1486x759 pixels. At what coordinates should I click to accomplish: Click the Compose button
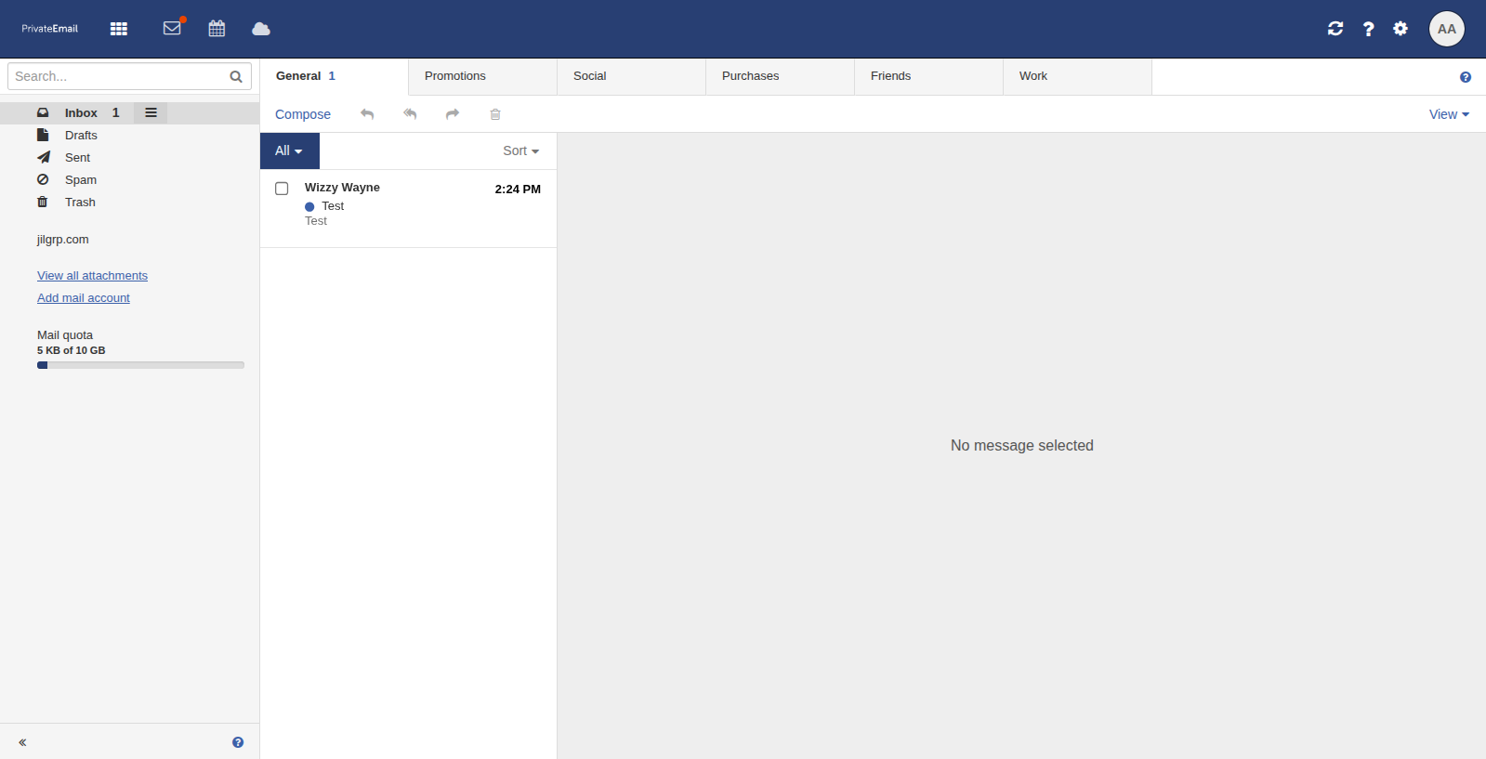tap(303, 114)
